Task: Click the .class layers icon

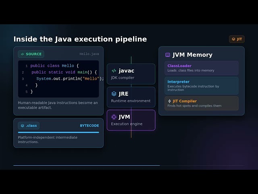Action: [x=23, y=126]
